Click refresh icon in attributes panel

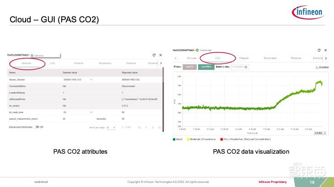pyautogui.click(x=154, y=55)
